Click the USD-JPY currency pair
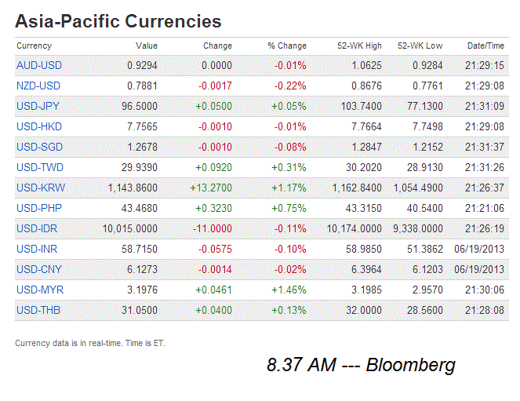This screenshot has width=520, height=401. click(x=38, y=106)
